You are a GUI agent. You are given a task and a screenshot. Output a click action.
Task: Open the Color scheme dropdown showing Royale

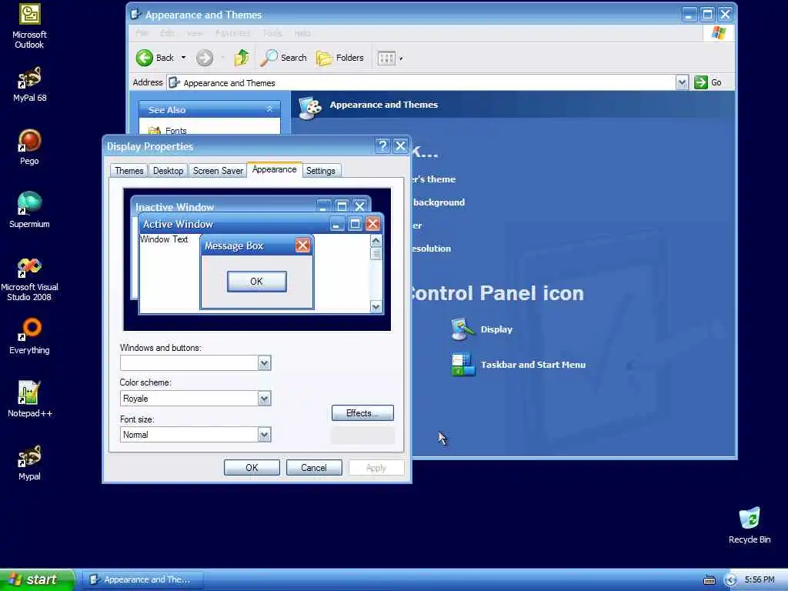(265, 399)
